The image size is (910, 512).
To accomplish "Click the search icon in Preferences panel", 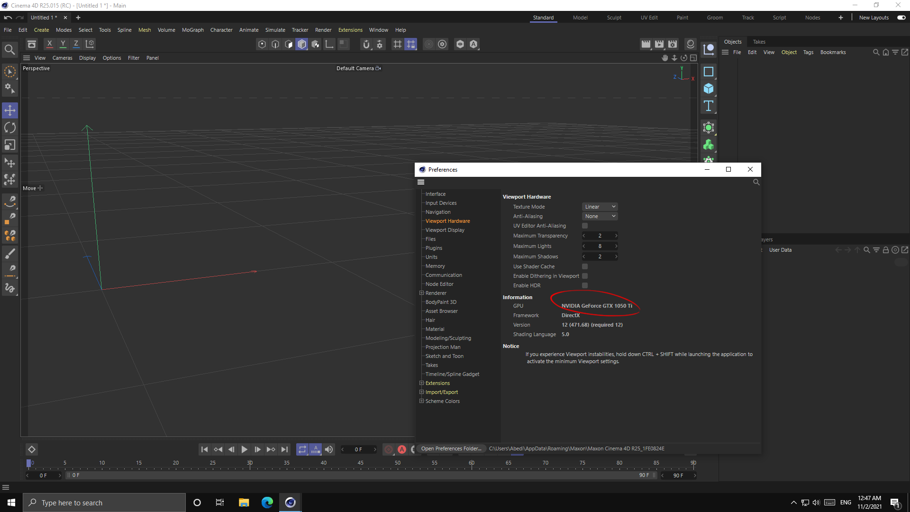I will tap(756, 182).
